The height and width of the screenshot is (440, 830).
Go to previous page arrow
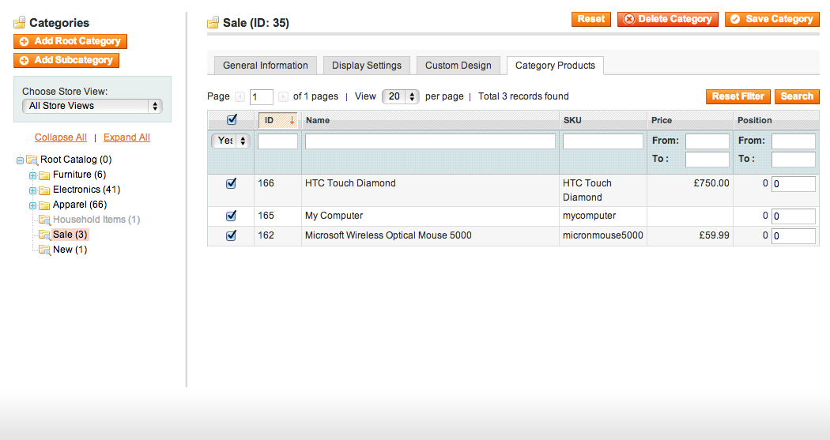240,97
